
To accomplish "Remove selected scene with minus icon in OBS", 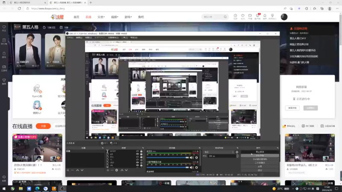I will (x=72, y=170).
